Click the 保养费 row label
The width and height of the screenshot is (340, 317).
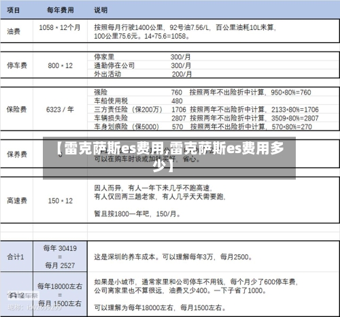[x=17, y=154]
